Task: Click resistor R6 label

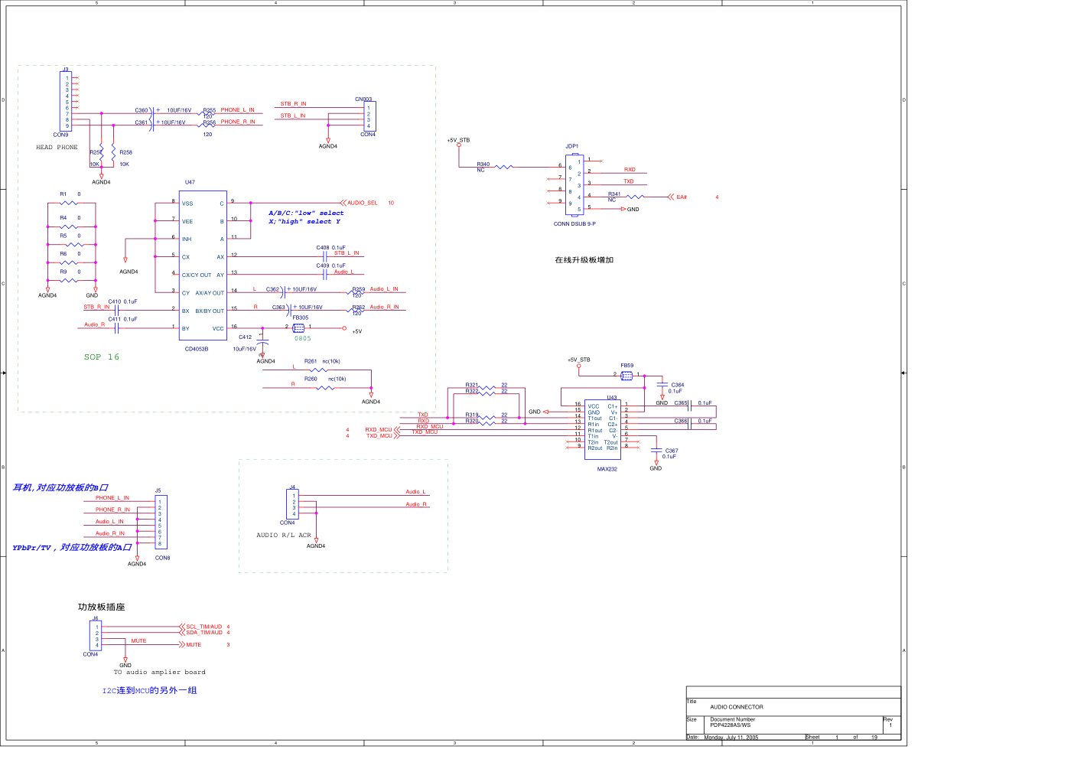Action: [63, 254]
